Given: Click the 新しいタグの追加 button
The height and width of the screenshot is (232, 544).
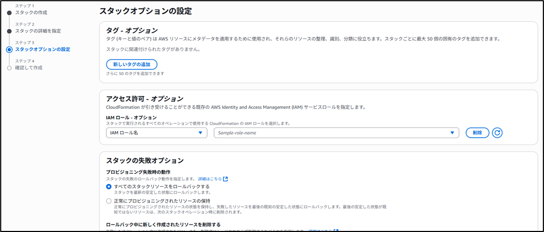Looking at the screenshot, I should (x=131, y=64).
